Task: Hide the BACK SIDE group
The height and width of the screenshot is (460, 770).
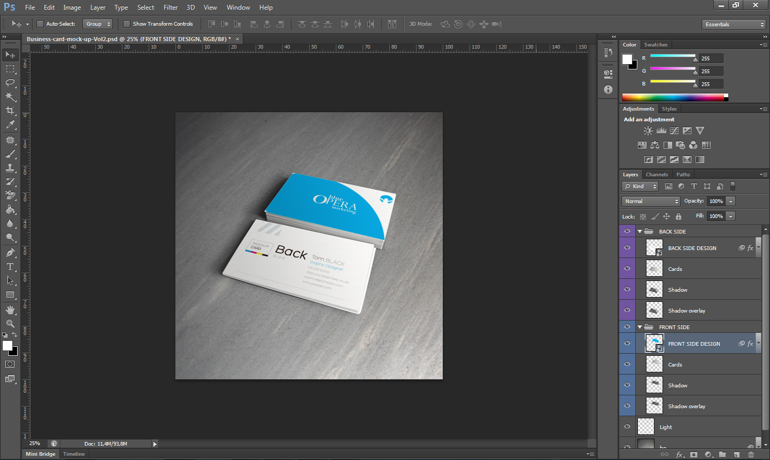Action: [627, 231]
